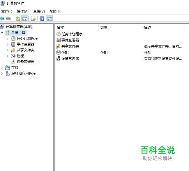The width and height of the screenshot is (189, 171).
Task: Click the 共享文件夹 icon in tree
Action: [x=13, y=50]
